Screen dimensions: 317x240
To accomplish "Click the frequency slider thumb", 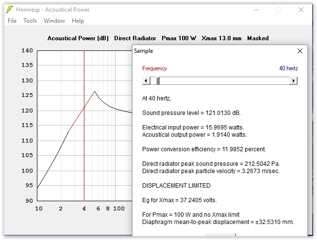I will (158, 81).
